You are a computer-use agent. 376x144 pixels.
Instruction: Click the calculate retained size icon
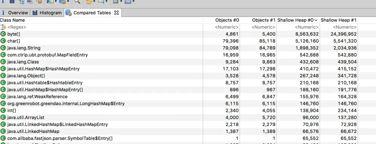115,2
